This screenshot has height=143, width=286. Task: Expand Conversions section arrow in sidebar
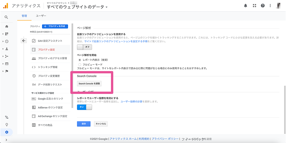click(x=3, y=71)
